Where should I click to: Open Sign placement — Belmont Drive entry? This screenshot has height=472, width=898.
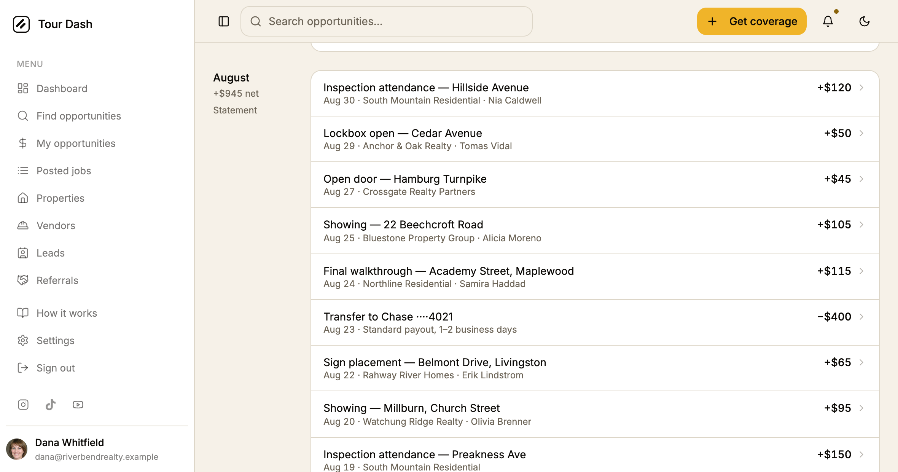point(595,368)
